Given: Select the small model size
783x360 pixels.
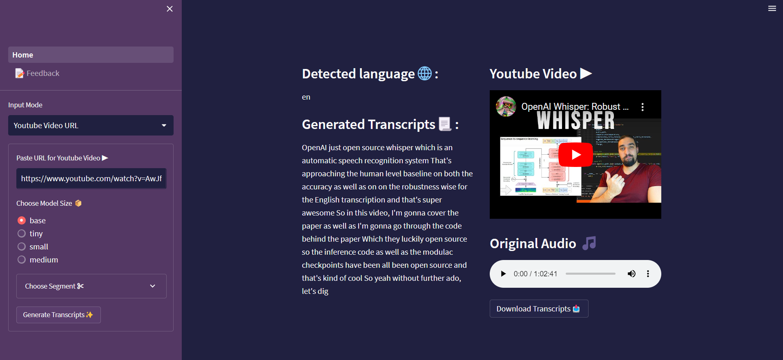Looking at the screenshot, I should [x=33, y=247].
